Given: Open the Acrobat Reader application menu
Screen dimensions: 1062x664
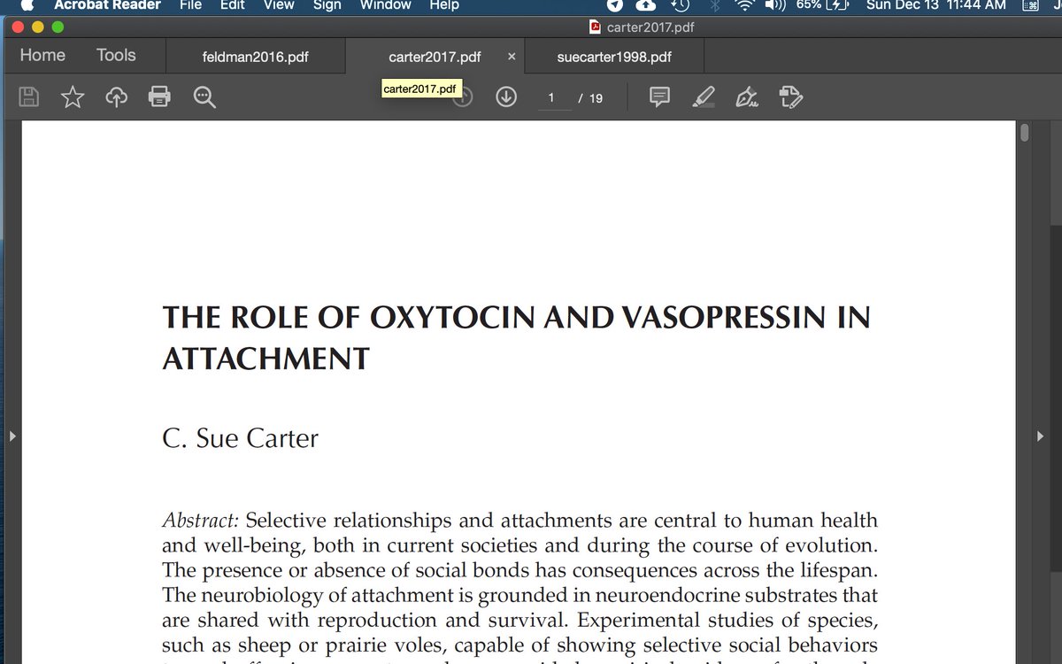Looking at the screenshot, I should (x=108, y=5).
